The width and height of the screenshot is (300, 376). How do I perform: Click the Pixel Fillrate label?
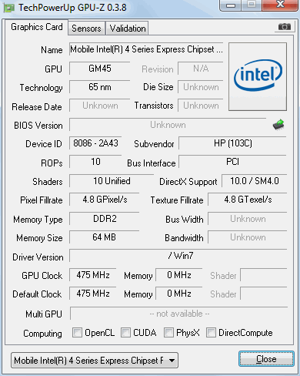42,200
